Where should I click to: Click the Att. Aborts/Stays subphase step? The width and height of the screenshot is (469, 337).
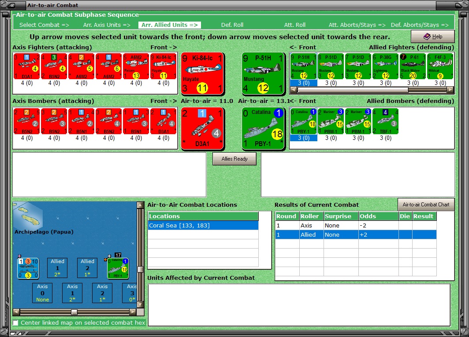click(x=357, y=25)
